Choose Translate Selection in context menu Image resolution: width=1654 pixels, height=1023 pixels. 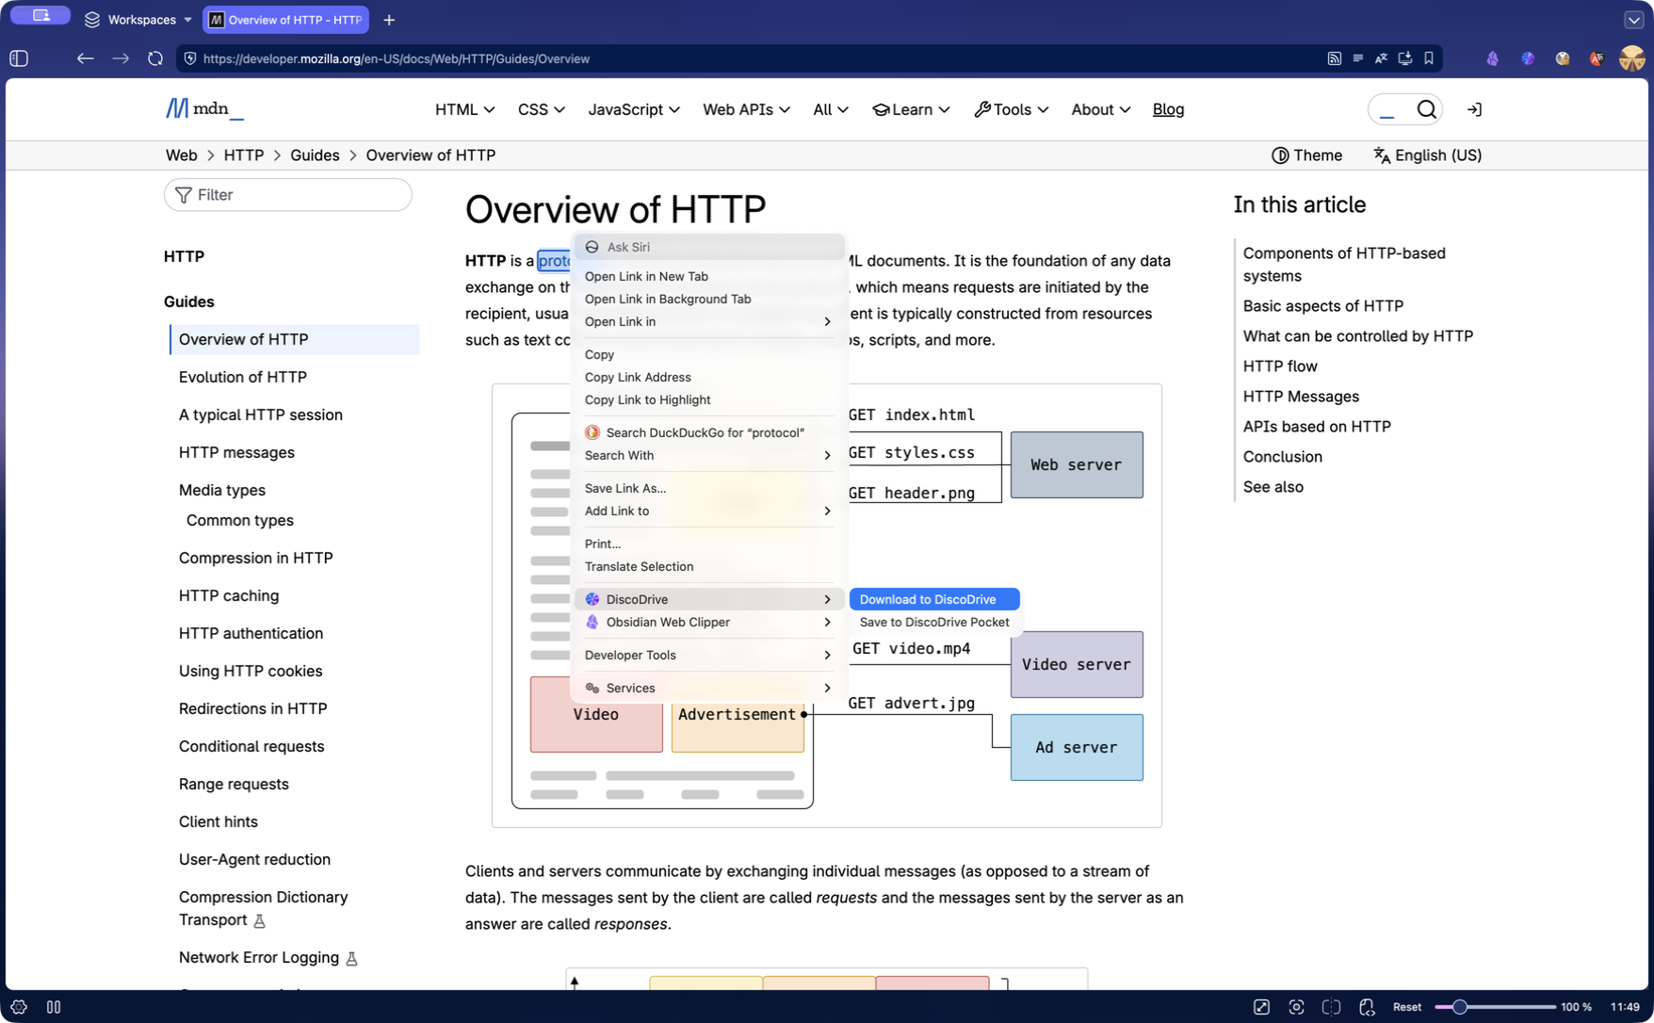(x=707, y=566)
